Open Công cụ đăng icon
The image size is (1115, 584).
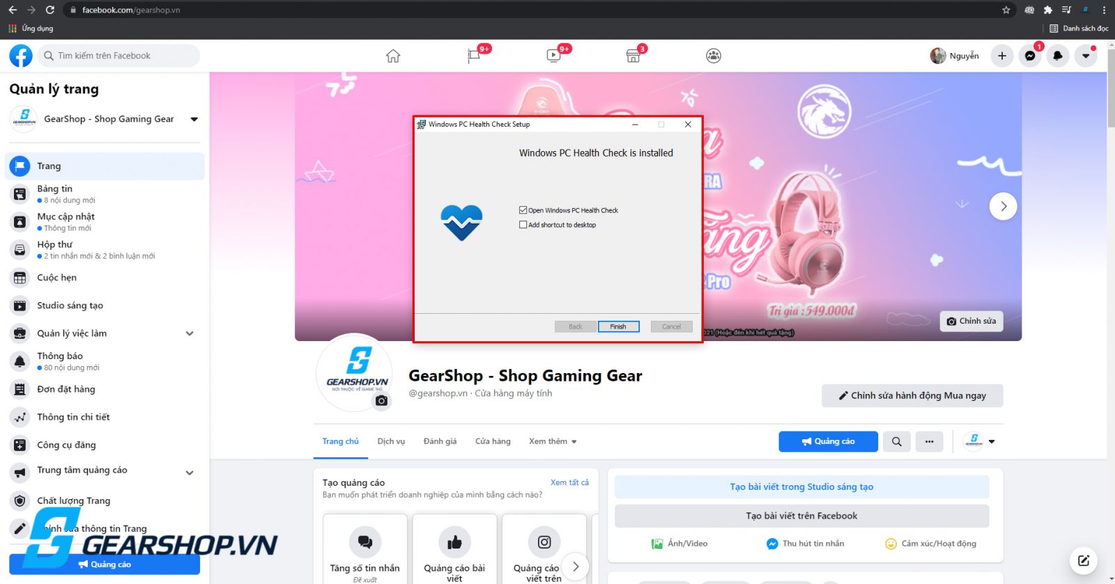(x=20, y=445)
